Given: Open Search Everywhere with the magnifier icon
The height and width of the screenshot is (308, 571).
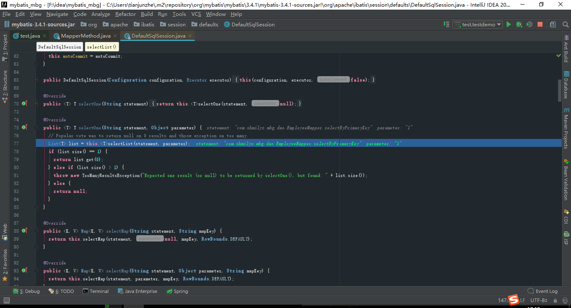Looking at the screenshot, I should (566, 24).
